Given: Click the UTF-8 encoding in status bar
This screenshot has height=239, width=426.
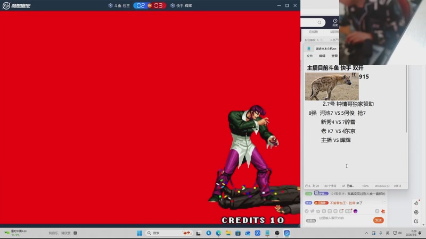Looking at the screenshot, I should click(x=397, y=186).
